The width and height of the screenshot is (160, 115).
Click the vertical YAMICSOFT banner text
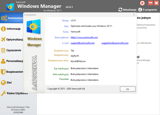point(34,72)
